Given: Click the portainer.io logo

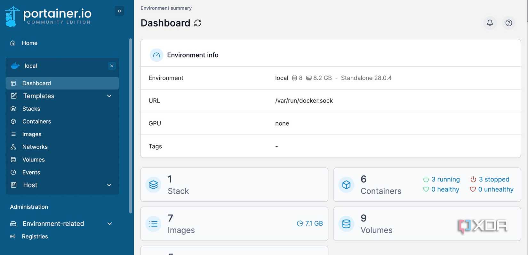Looking at the screenshot, I should (48, 16).
